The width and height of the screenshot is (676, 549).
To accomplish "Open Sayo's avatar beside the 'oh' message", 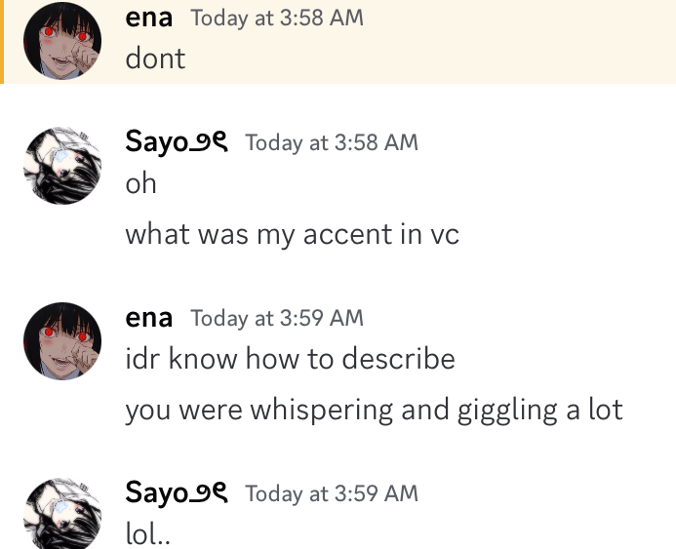I will tap(62, 165).
